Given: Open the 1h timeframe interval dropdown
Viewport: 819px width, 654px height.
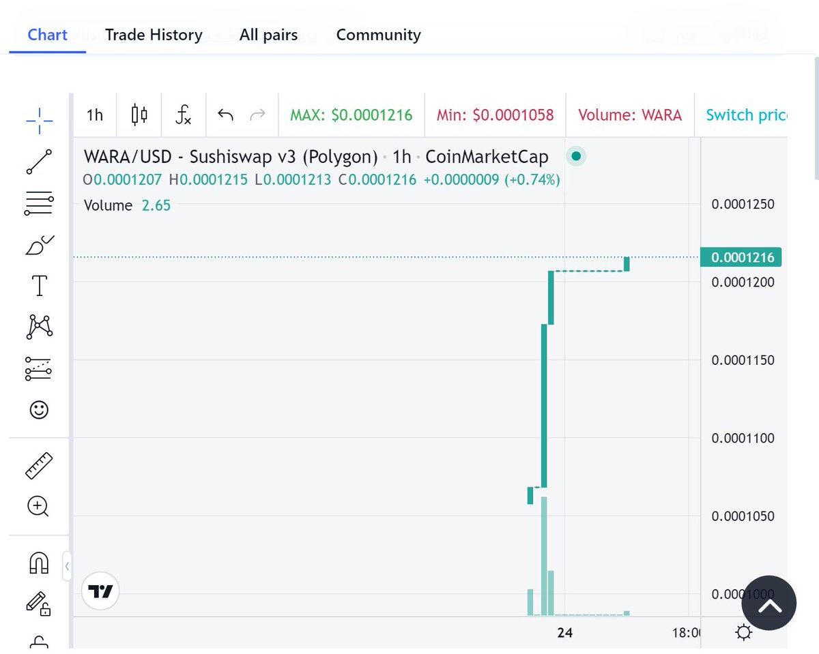Looking at the screenshot, I should coord(95,115).
